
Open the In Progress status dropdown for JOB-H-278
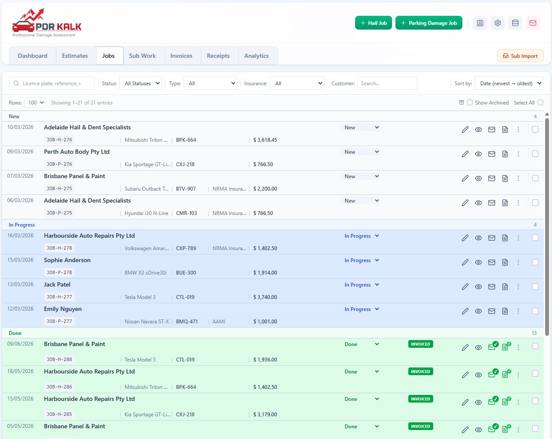[361, 236]
